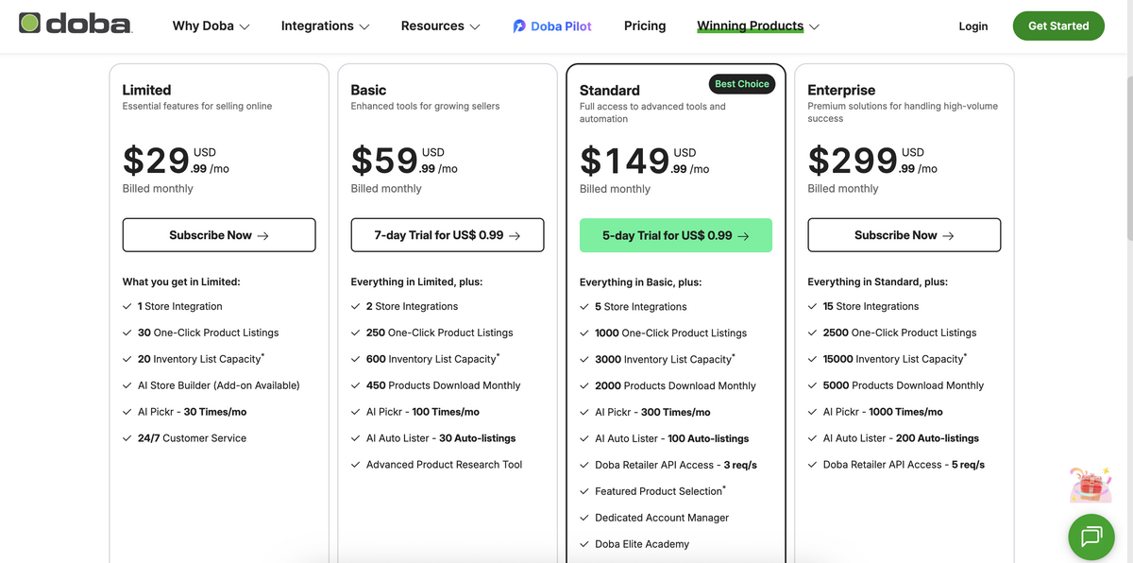Start the Standard plan 5-day trial
The height and width of the screenshot is (563, 1133).
click(x=676, y=235)
